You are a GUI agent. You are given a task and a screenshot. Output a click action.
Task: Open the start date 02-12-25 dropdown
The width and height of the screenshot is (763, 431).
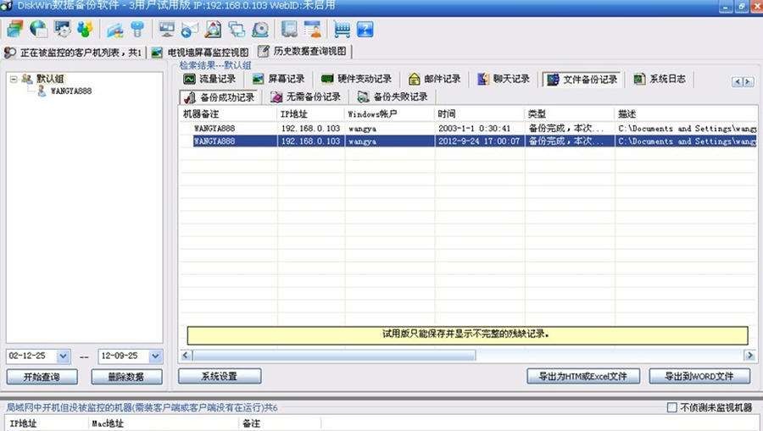pos(64,356)
